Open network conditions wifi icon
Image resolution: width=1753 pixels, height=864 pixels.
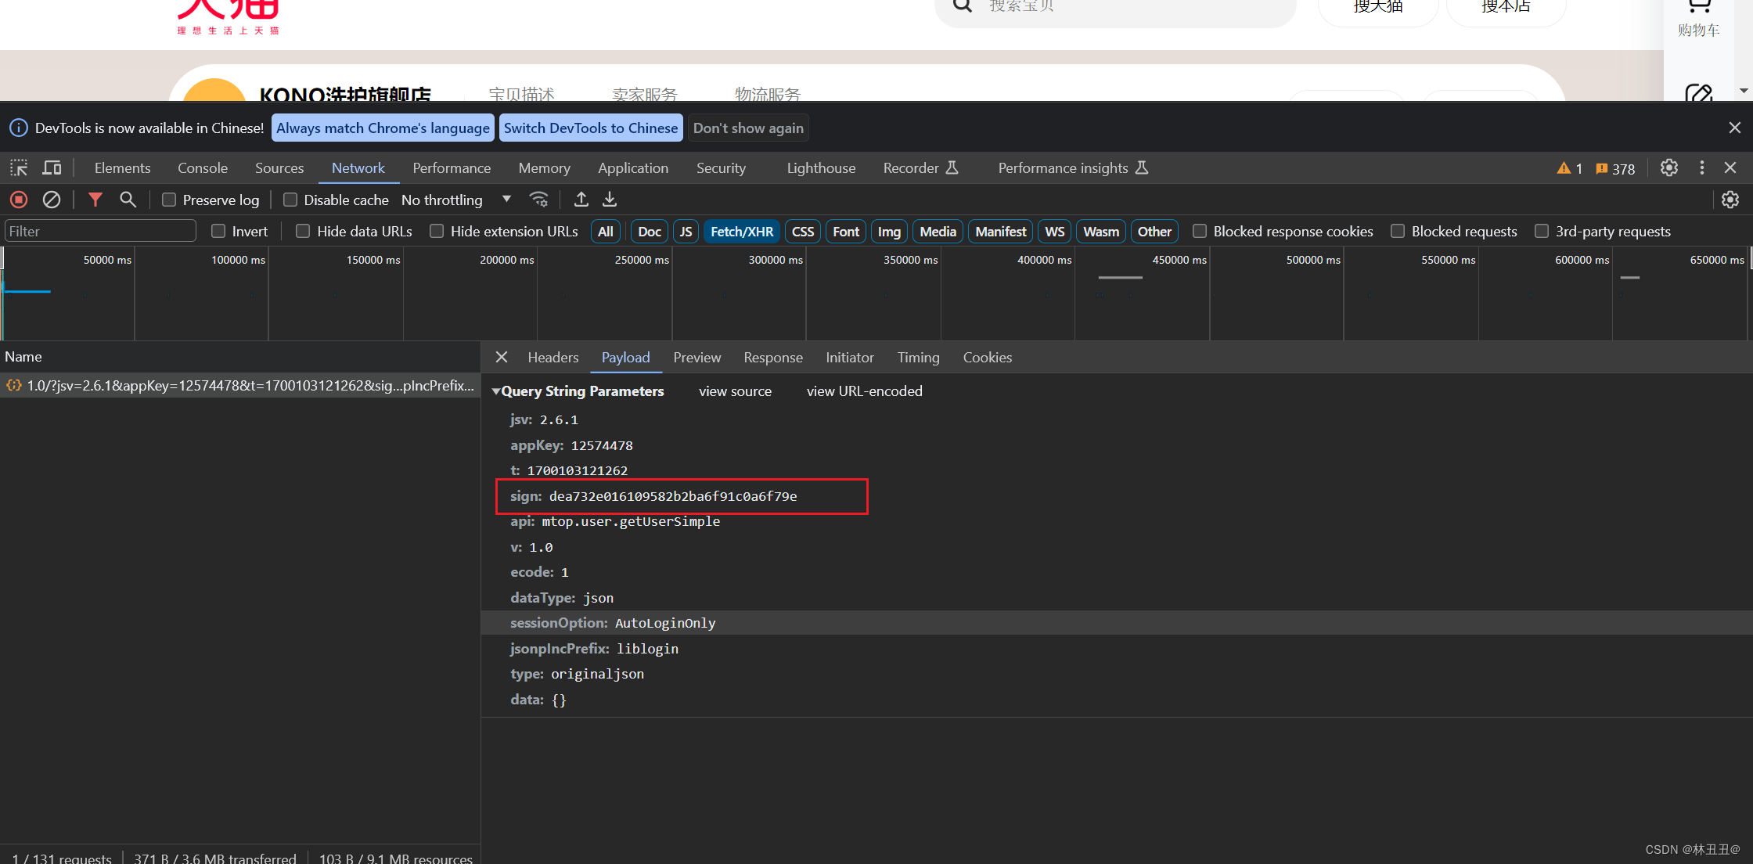click(x=538, y=200)
